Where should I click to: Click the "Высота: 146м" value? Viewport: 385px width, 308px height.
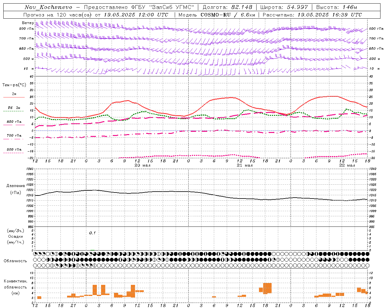tap(337, 7)
